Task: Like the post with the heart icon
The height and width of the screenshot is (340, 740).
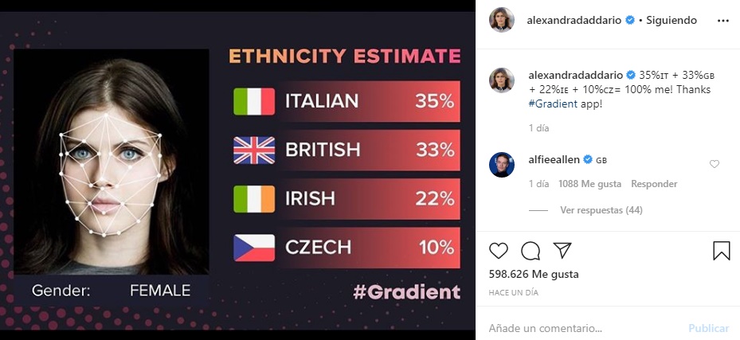Action: coord(499,250)
